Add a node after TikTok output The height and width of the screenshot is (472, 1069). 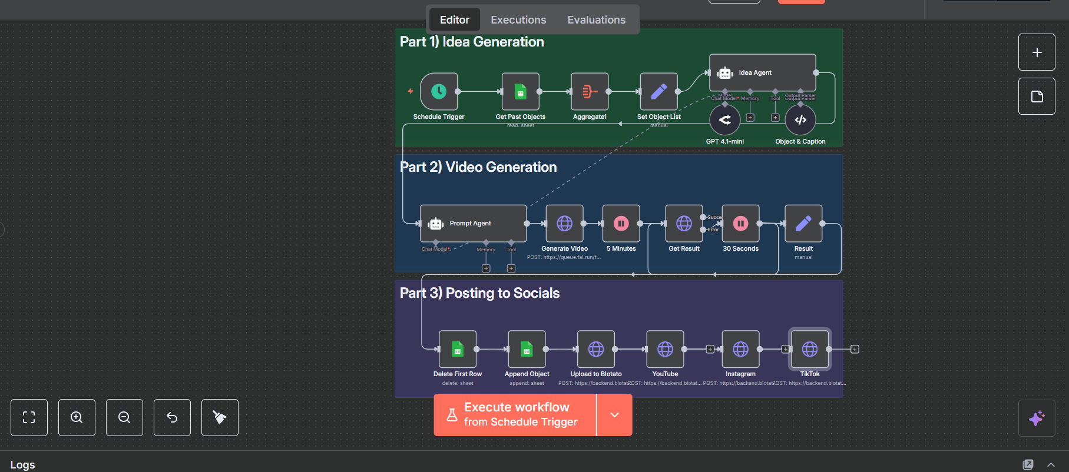[x=855, y=349]
